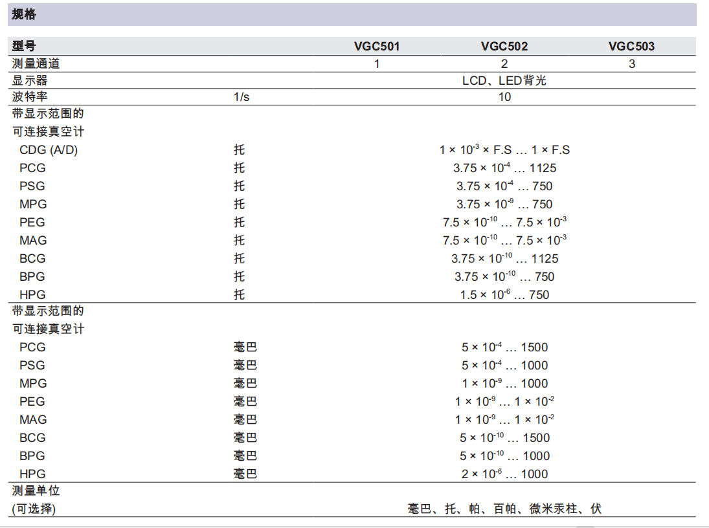Click the 1 × 10⁻⁹ … 1000 range value

504,383
